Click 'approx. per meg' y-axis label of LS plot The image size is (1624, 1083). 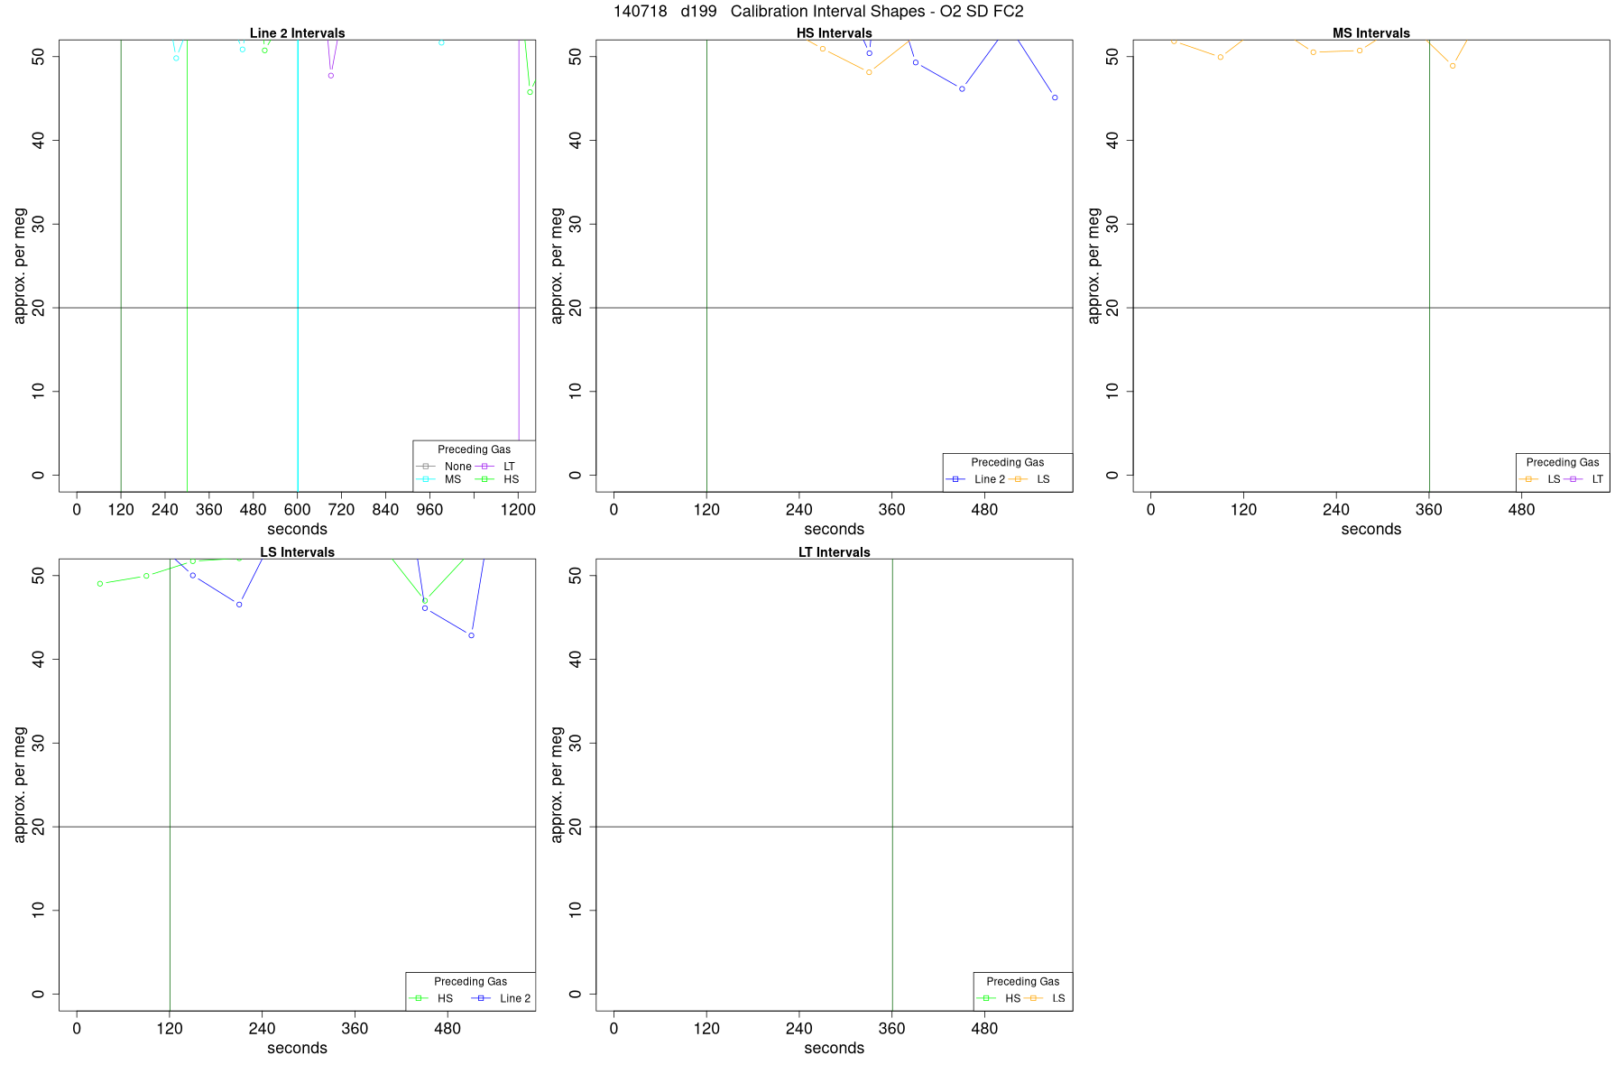[20, 784]
